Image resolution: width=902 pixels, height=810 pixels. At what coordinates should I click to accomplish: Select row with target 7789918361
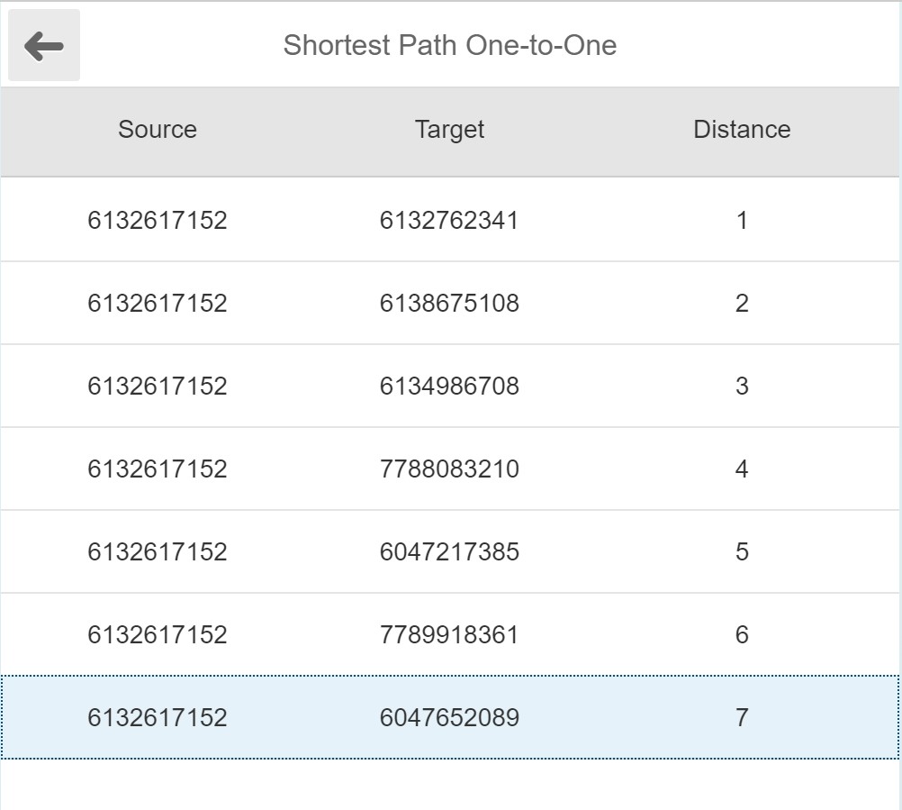(449, 635)
